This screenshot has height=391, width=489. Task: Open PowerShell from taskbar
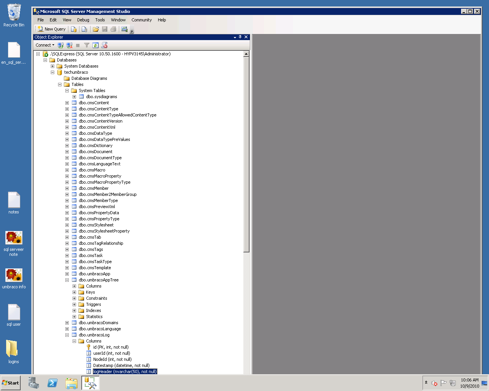(52, 383)
